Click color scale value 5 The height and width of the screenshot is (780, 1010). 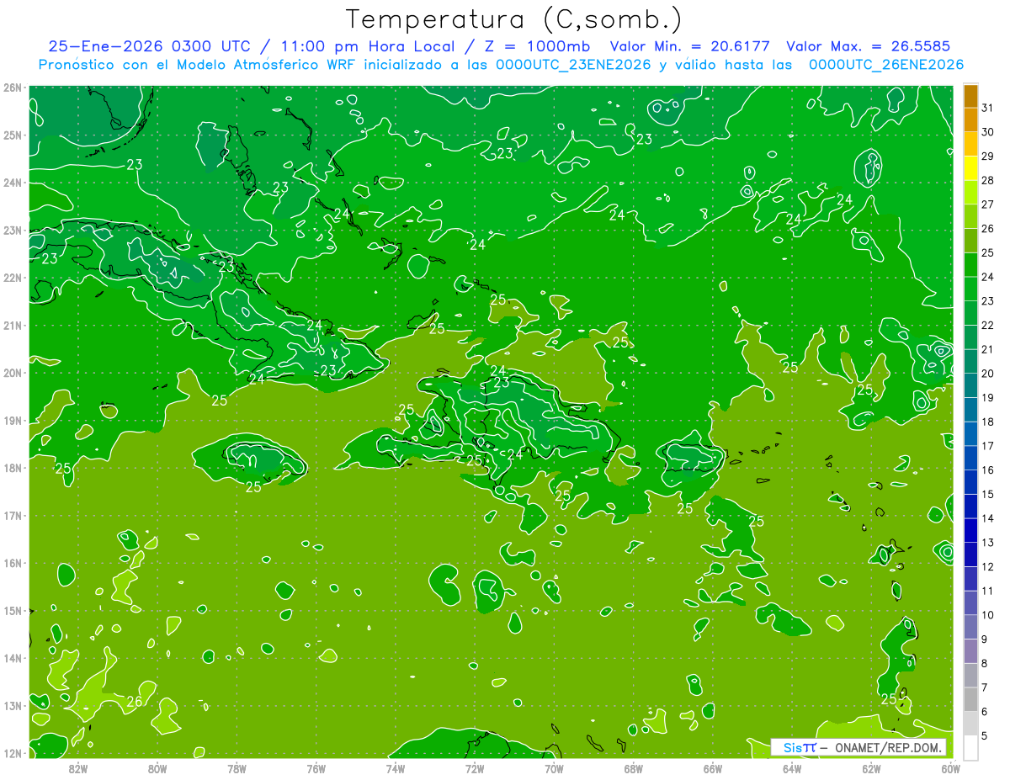984,735
